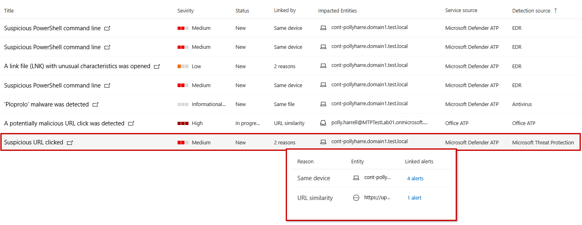Image resolution: width=582 pixels, height=225 pixels.
Task: Click the Title column header
Action: (9, 11)
